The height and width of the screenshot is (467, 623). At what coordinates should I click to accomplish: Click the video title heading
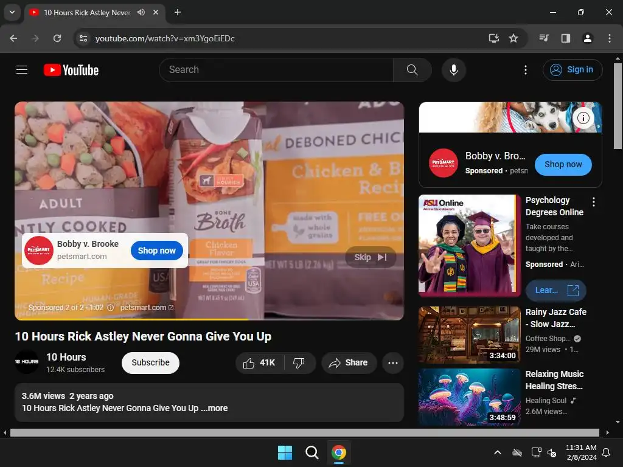pyautogui.click(x=143, y=336)
